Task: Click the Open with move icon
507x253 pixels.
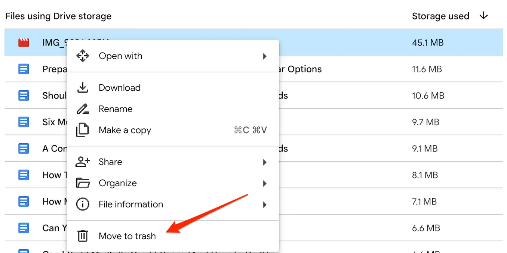Action: tap(82, 56)
